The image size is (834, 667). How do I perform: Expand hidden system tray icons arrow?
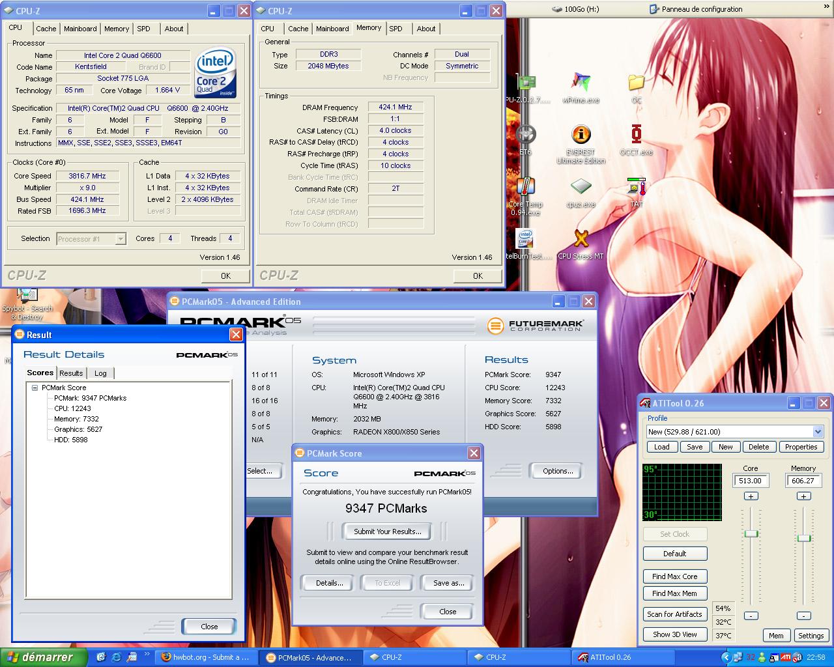tap(727, 657)
